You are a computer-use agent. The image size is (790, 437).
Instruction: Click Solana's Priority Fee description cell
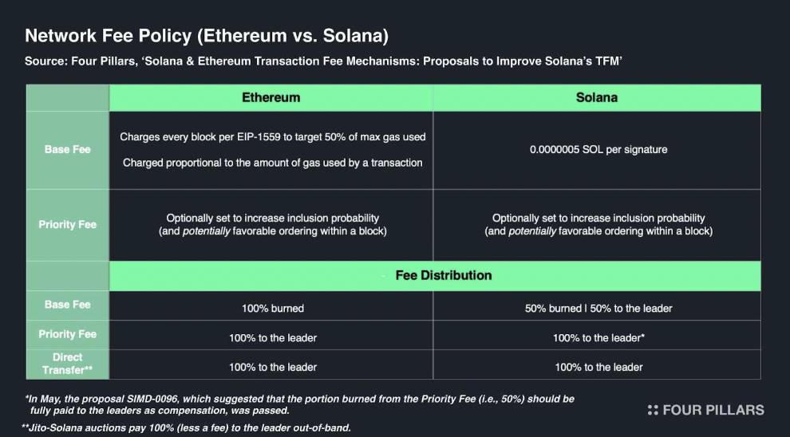click(x=598, y=225)
